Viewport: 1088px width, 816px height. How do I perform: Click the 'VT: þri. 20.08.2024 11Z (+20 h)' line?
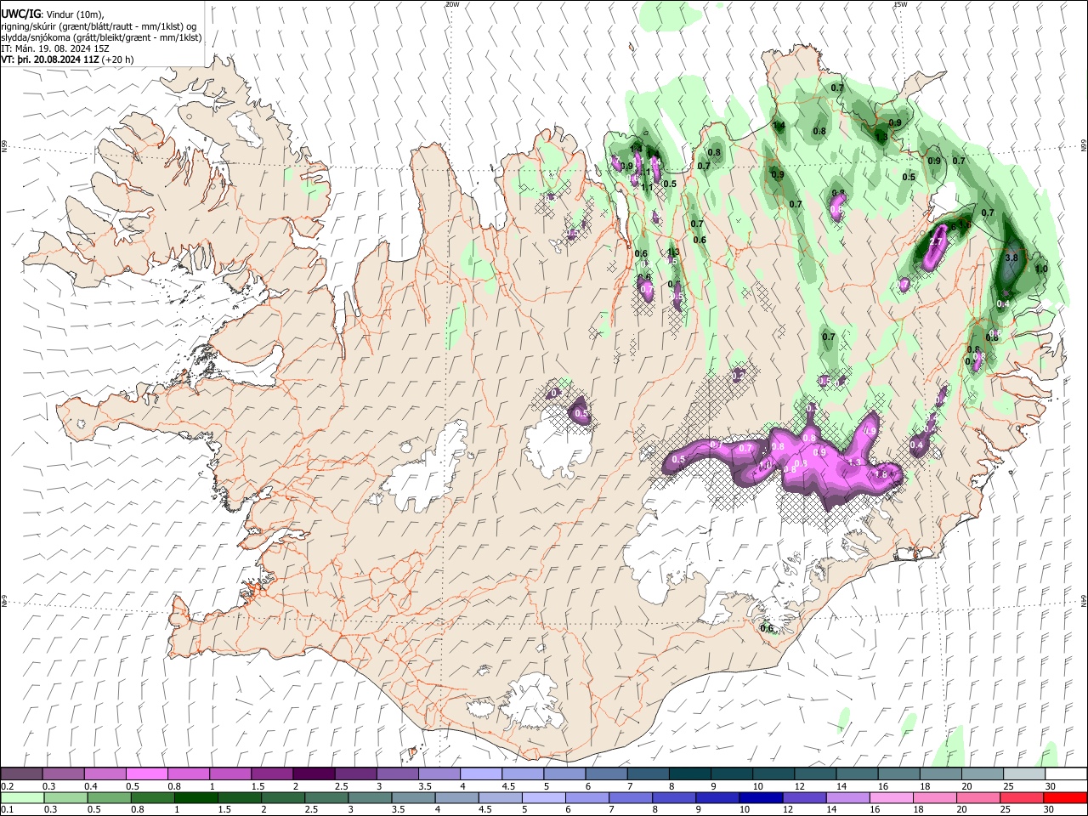click(67, 60)
